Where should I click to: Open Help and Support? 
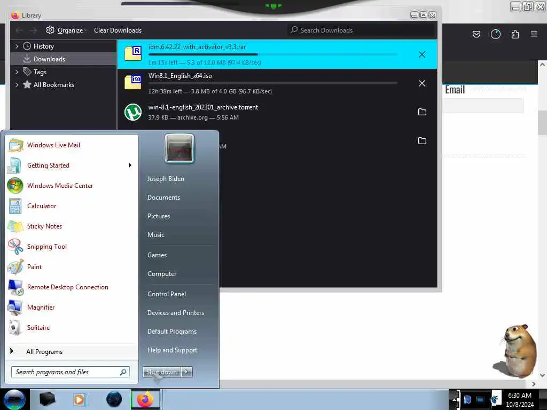click(173, 350)
